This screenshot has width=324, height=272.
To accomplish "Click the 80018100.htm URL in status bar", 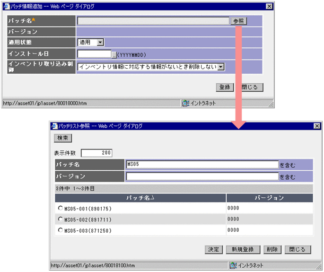I will 93,265.
